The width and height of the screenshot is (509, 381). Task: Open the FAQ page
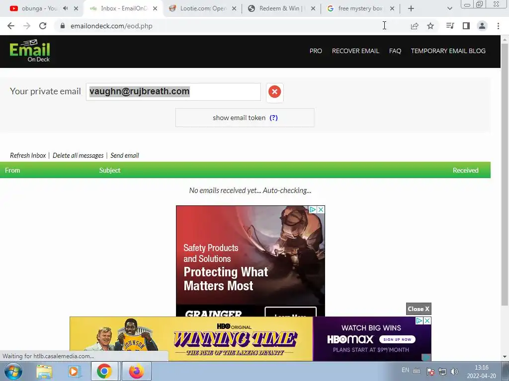pos(395,51)
